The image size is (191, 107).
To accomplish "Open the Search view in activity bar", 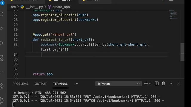I will (x=1, y=14).
